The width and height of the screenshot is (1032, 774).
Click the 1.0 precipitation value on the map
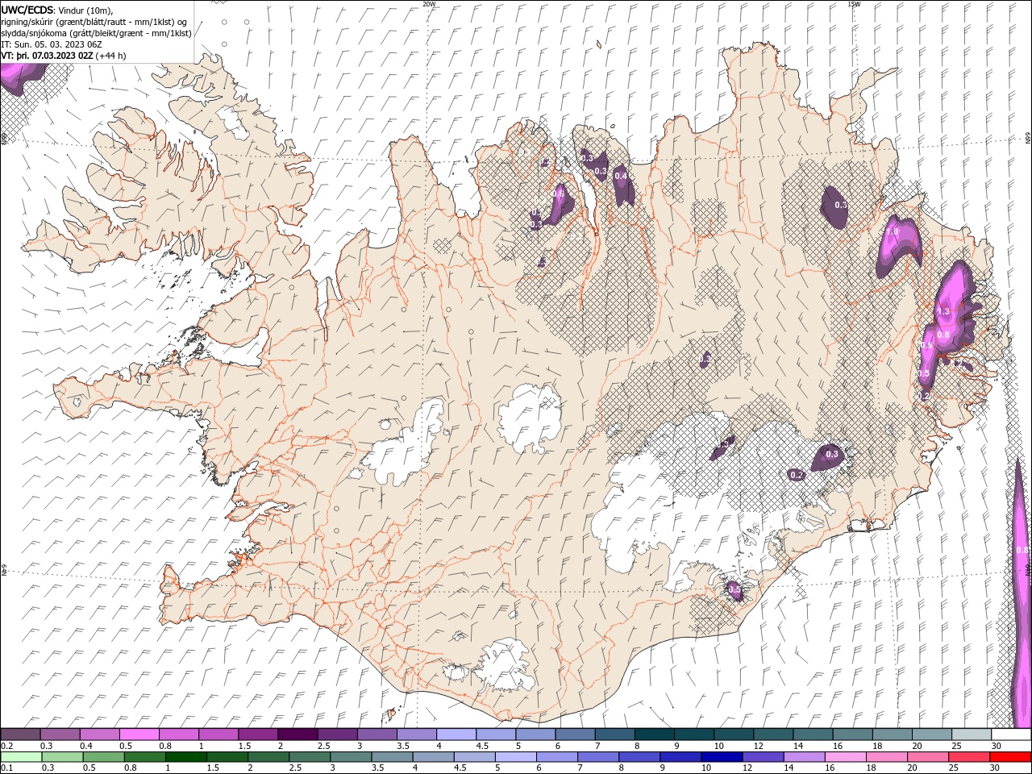[x=892, y=231]
